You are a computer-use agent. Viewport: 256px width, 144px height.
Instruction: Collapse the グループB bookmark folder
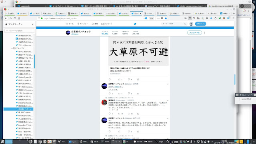(12, 48)
